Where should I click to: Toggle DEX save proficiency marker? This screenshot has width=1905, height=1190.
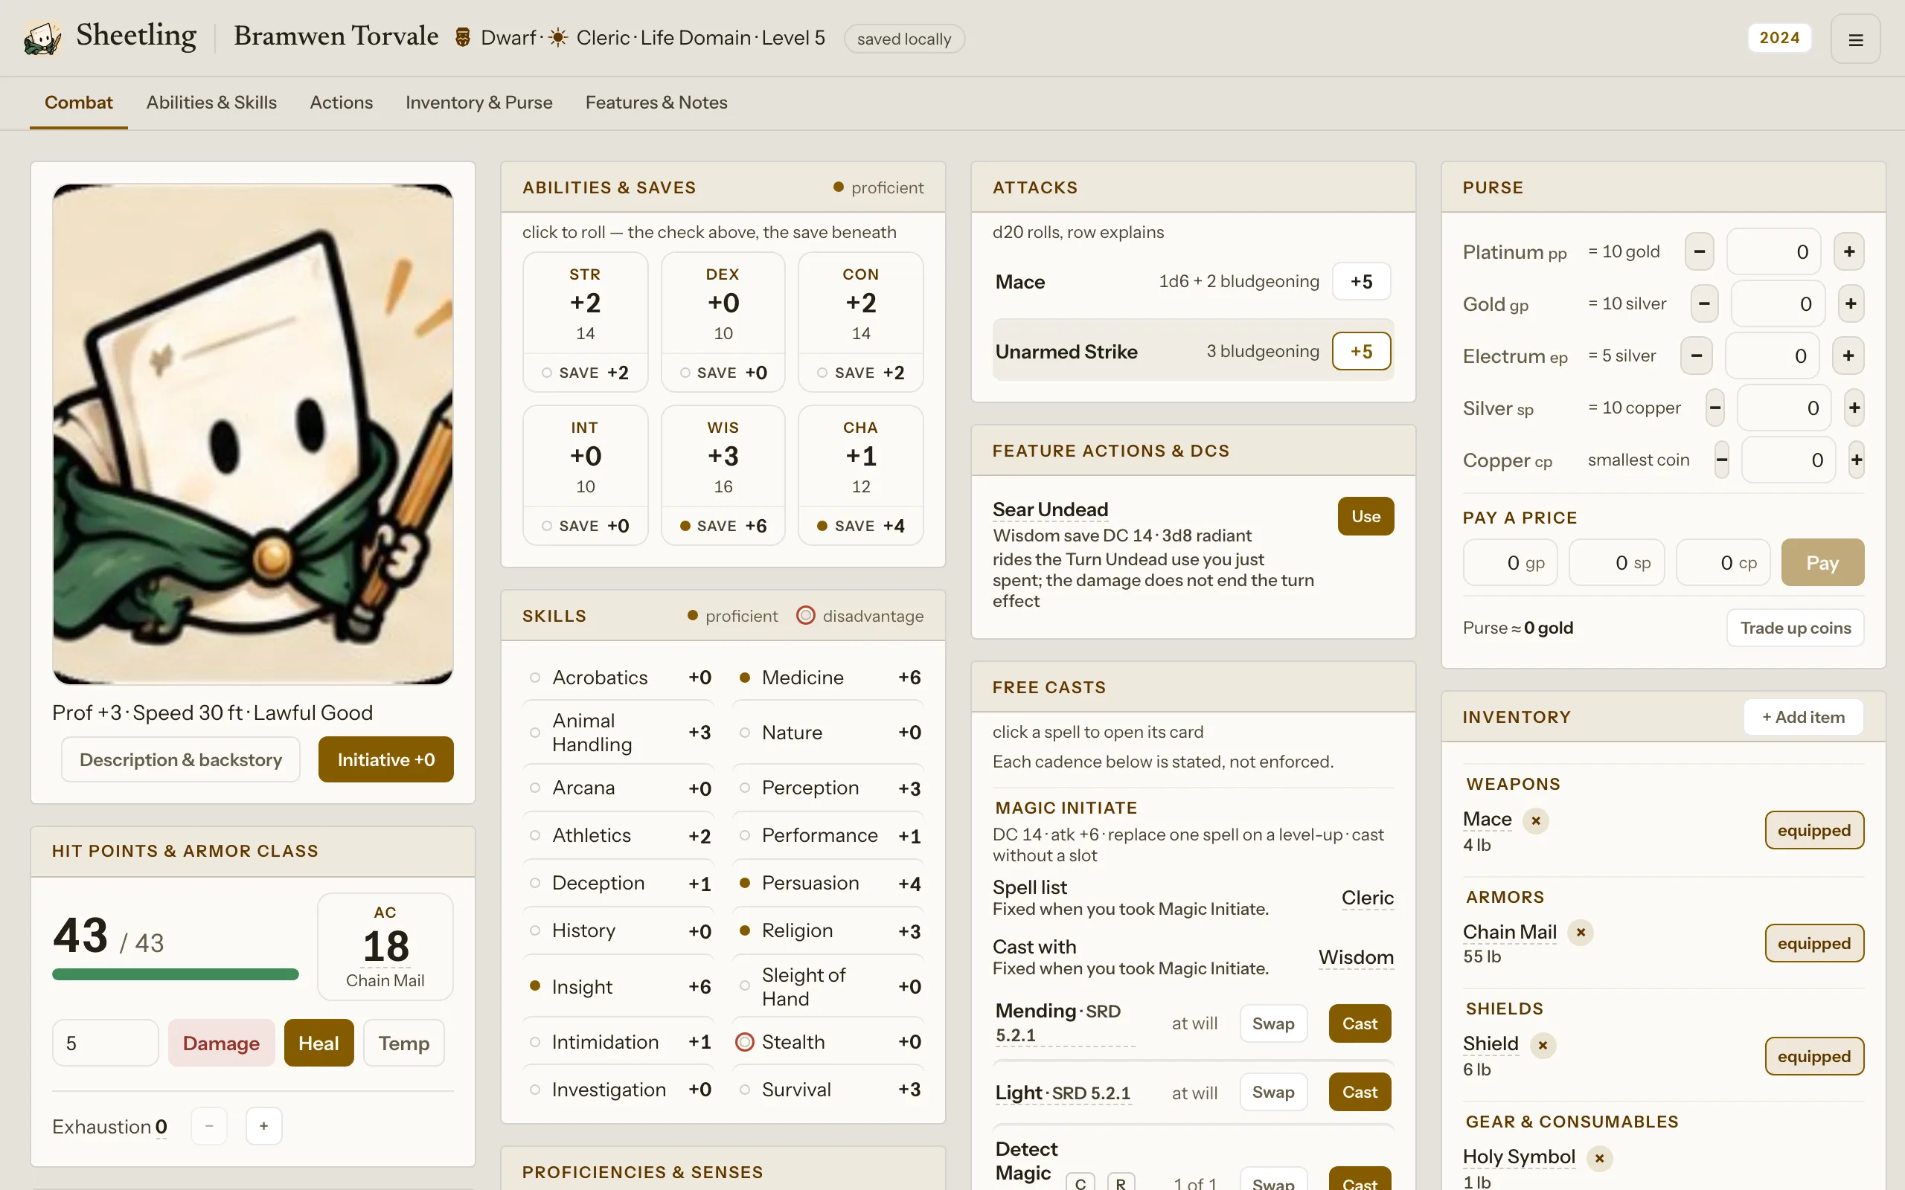[685, 373]
